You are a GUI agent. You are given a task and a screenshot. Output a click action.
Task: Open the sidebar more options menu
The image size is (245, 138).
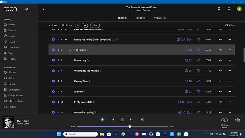pos(33,9)
